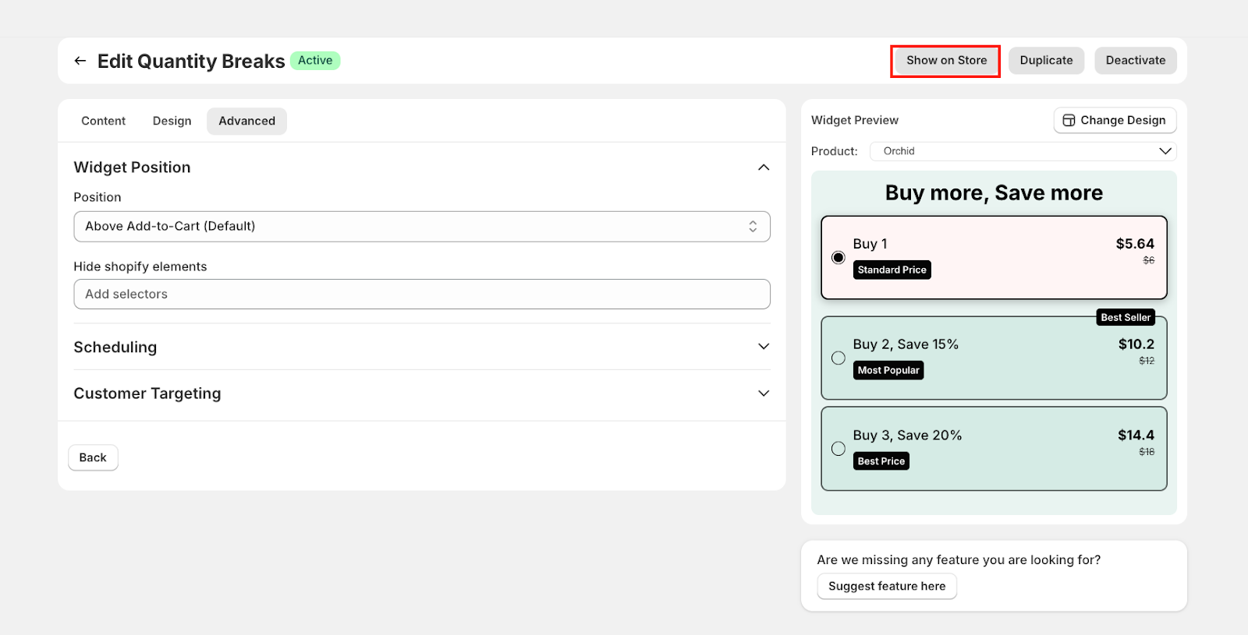Expand the Scheduling section
1248x635 pixels.
point(764,347)
